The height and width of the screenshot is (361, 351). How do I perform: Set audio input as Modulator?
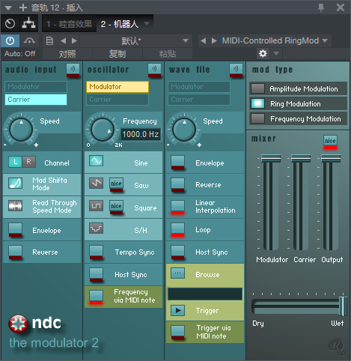(x=36, y=87)
